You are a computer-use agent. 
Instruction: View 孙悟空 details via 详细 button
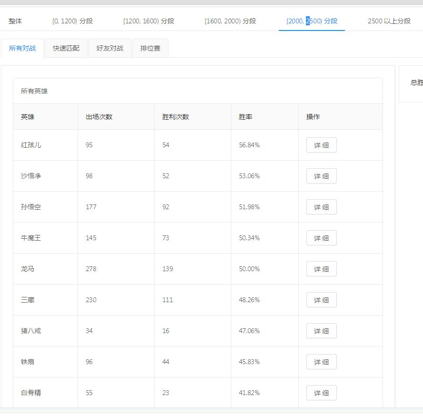[321, 207]
